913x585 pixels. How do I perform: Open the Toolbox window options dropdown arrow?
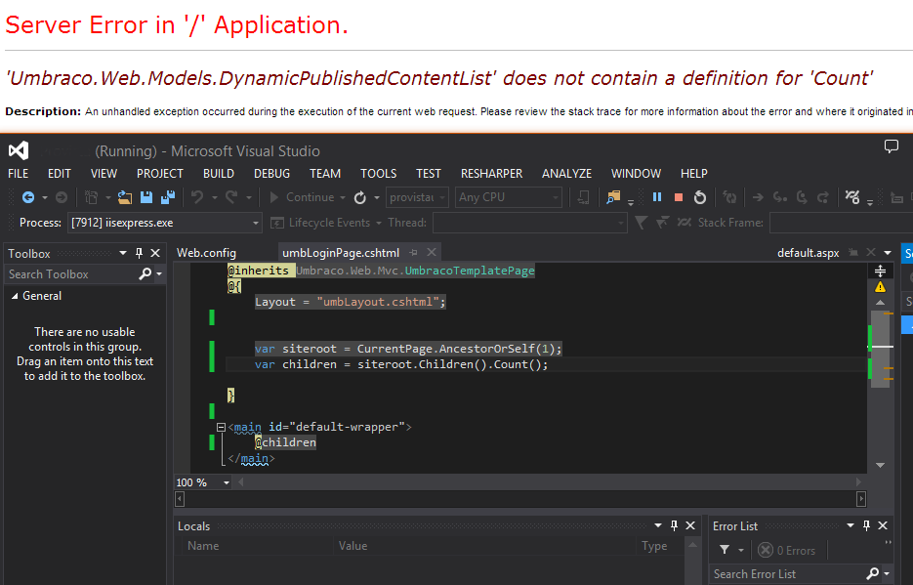point(123,253)
